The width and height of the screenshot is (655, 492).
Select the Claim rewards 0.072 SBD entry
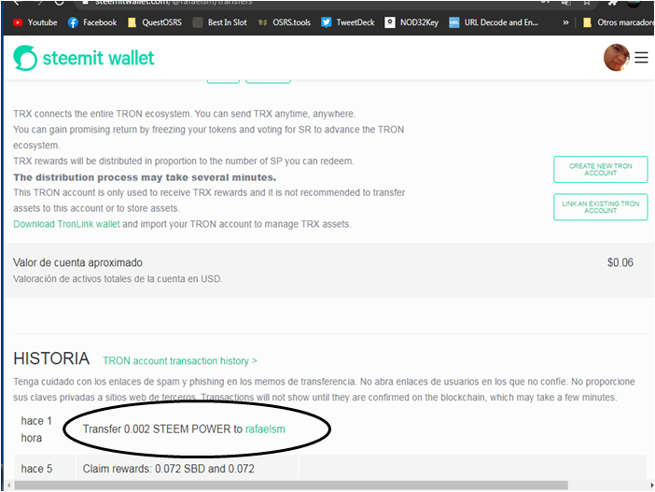tap(168, 469)
